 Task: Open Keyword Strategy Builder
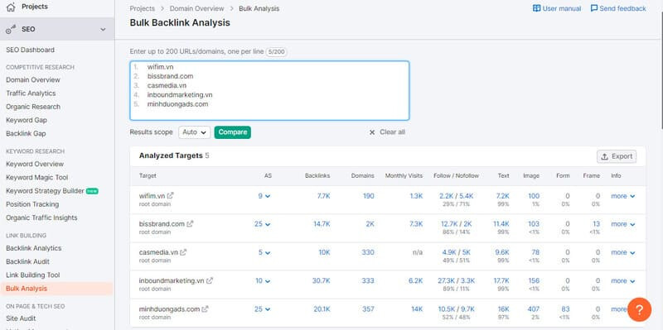coord(45,191)
